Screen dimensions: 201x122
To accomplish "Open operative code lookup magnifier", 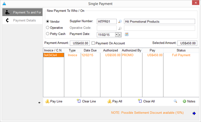I will tap(120, 28).
